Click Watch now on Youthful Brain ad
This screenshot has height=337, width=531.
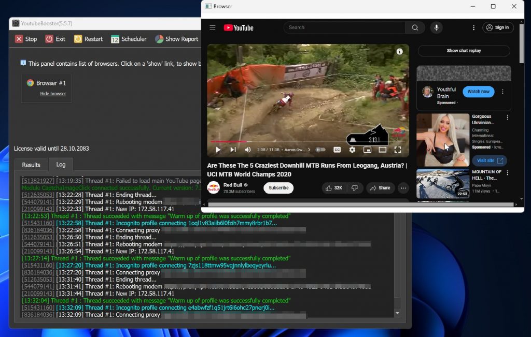click(478, 92)
